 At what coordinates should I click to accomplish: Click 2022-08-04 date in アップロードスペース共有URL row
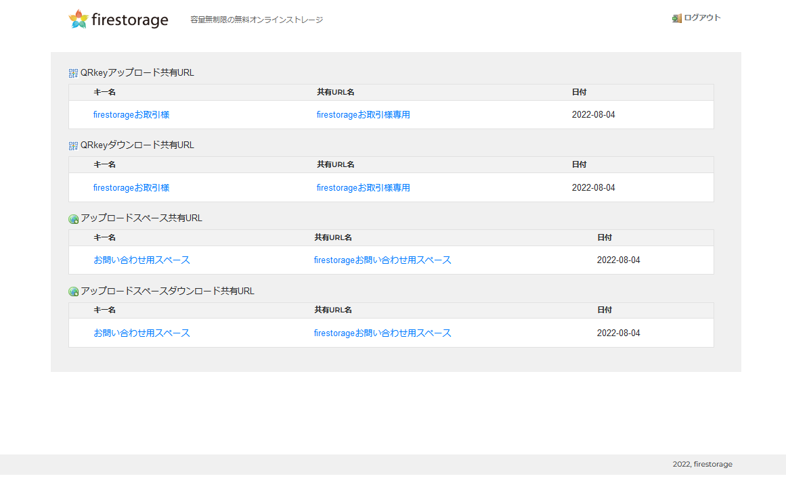pos(619,260)
